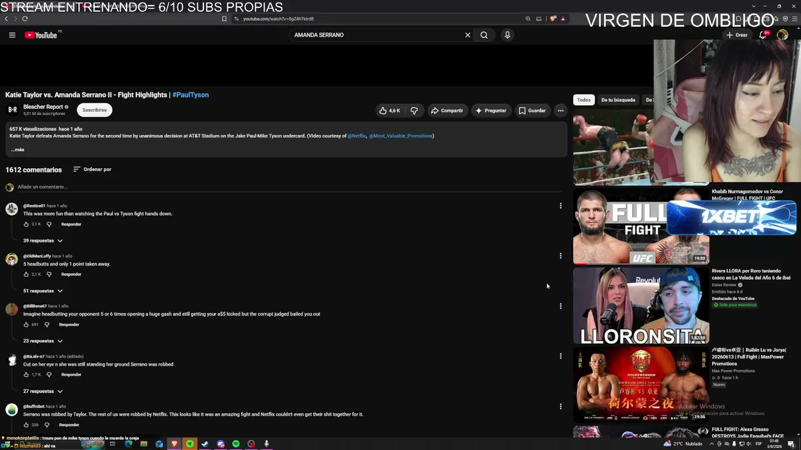Focus the YouTube search field

[375, 35]
